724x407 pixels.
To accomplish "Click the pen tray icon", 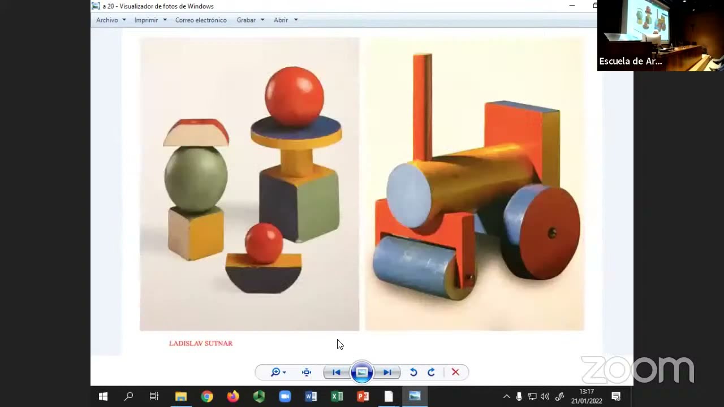I will (x=560, y=397).
